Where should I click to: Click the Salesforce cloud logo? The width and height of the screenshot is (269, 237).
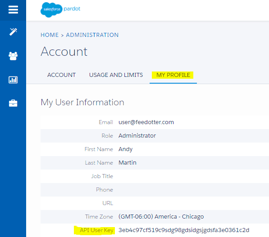coord(51,9)
